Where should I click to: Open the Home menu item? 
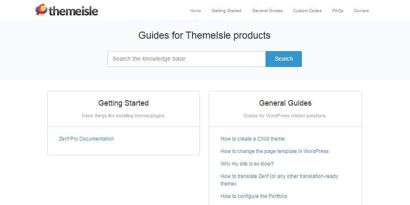195,11
